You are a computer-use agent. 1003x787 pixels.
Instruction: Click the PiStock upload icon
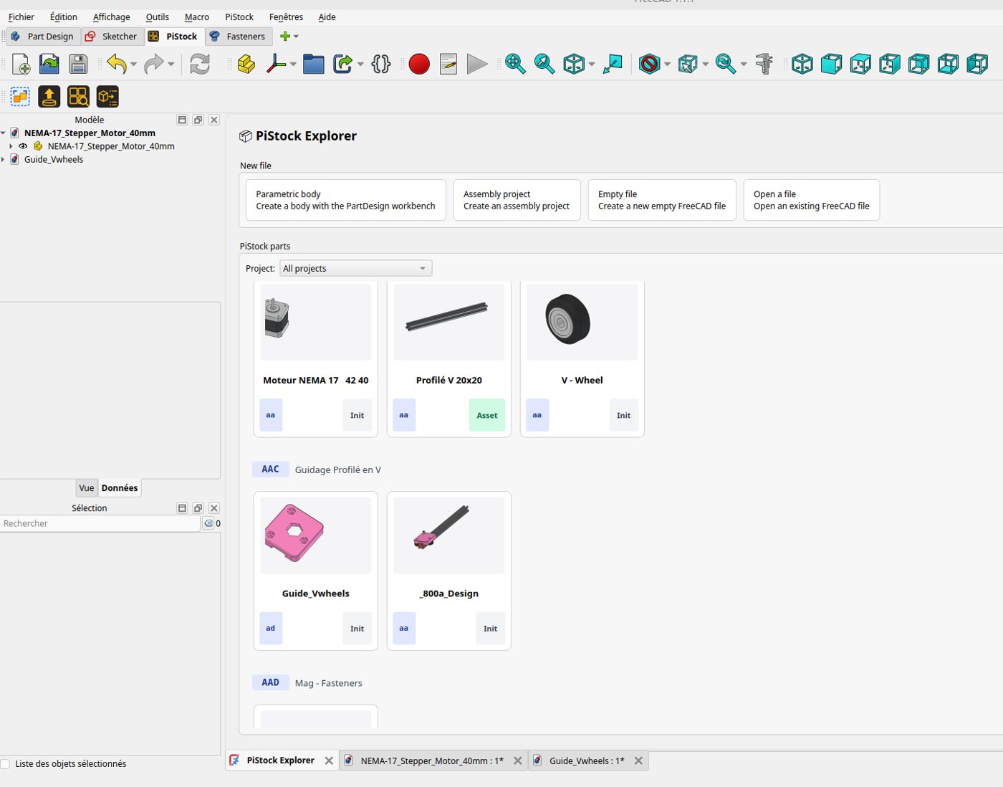pyautogui.click(x=49, y=96)
